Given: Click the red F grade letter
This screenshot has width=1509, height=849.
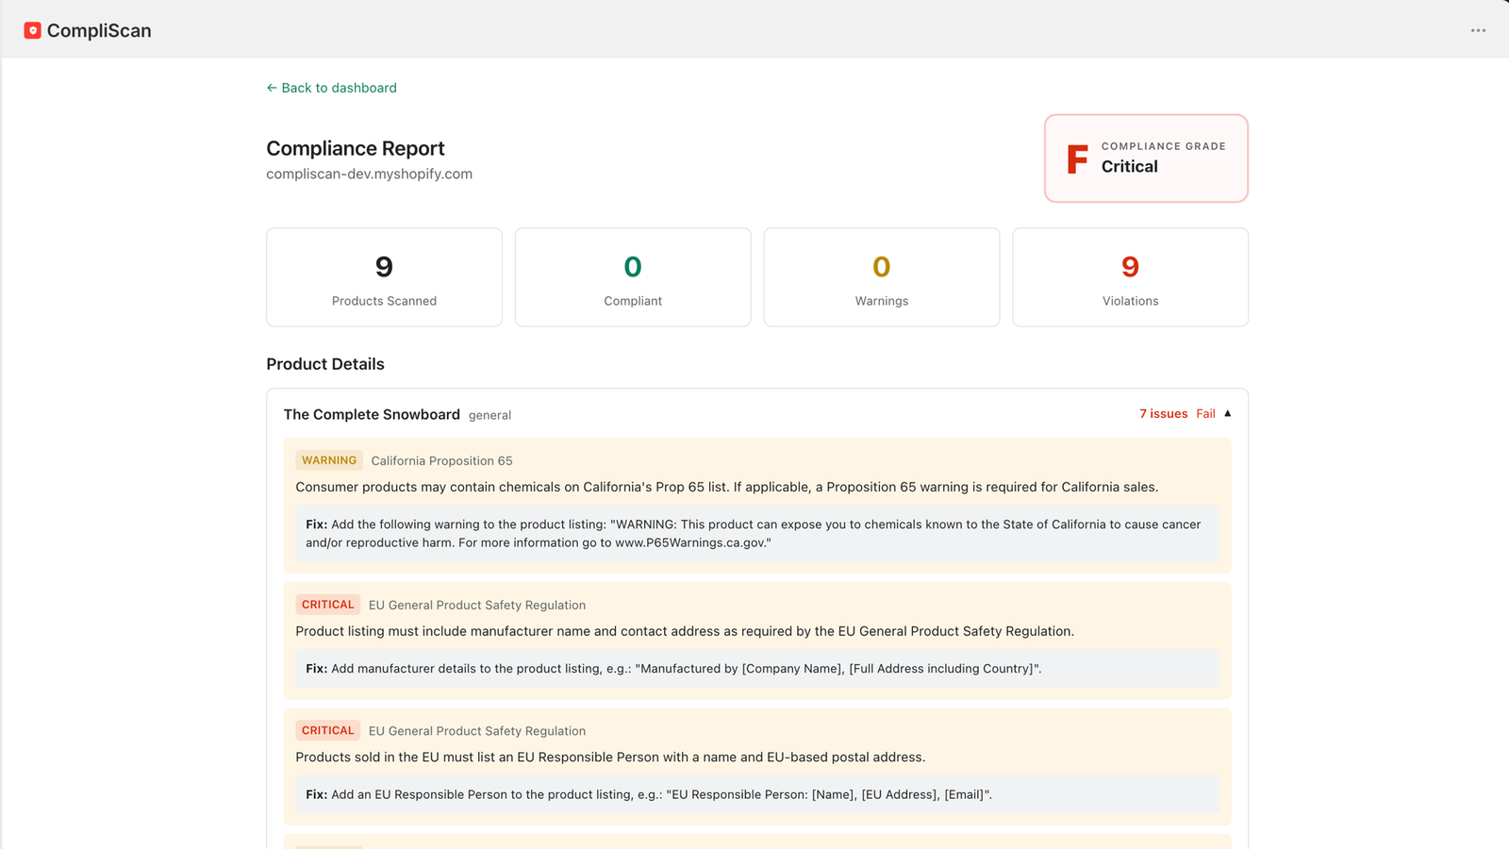Looking at the screenshot, I should [x=1077, y=158].
